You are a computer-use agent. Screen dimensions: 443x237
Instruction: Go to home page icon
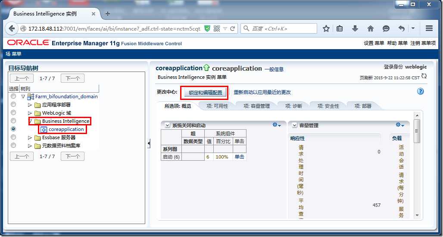point(371,28)
